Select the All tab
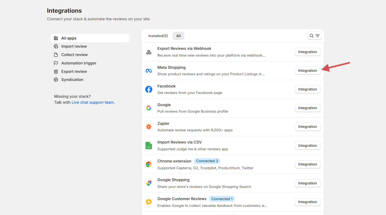Viewport: 386px width, 215px height. click(x=178, y=36)
